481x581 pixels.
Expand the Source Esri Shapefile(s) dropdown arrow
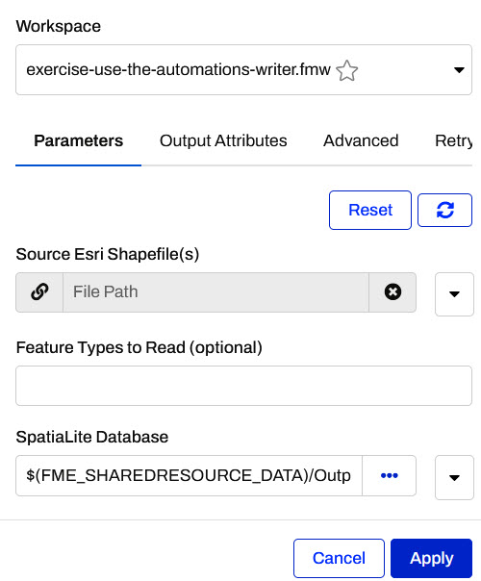click(x=454, y=294)
